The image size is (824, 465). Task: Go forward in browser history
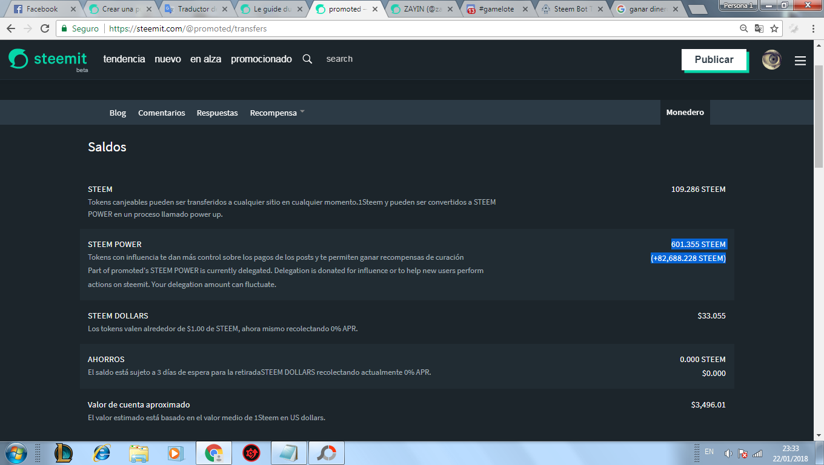pos(28,28)
